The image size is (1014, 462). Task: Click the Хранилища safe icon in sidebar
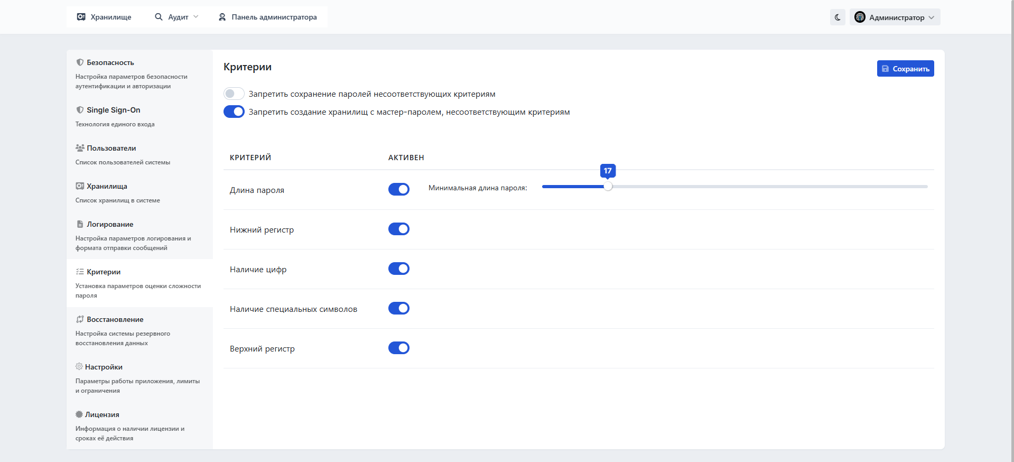(80, 186)
